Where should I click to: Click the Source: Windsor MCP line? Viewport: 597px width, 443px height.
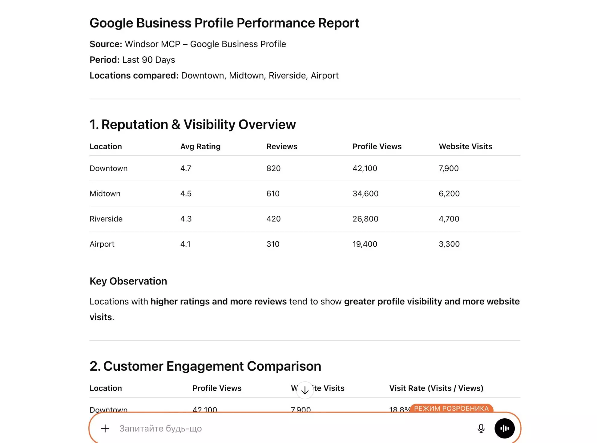pyautogui.click(x=188, y=44)
